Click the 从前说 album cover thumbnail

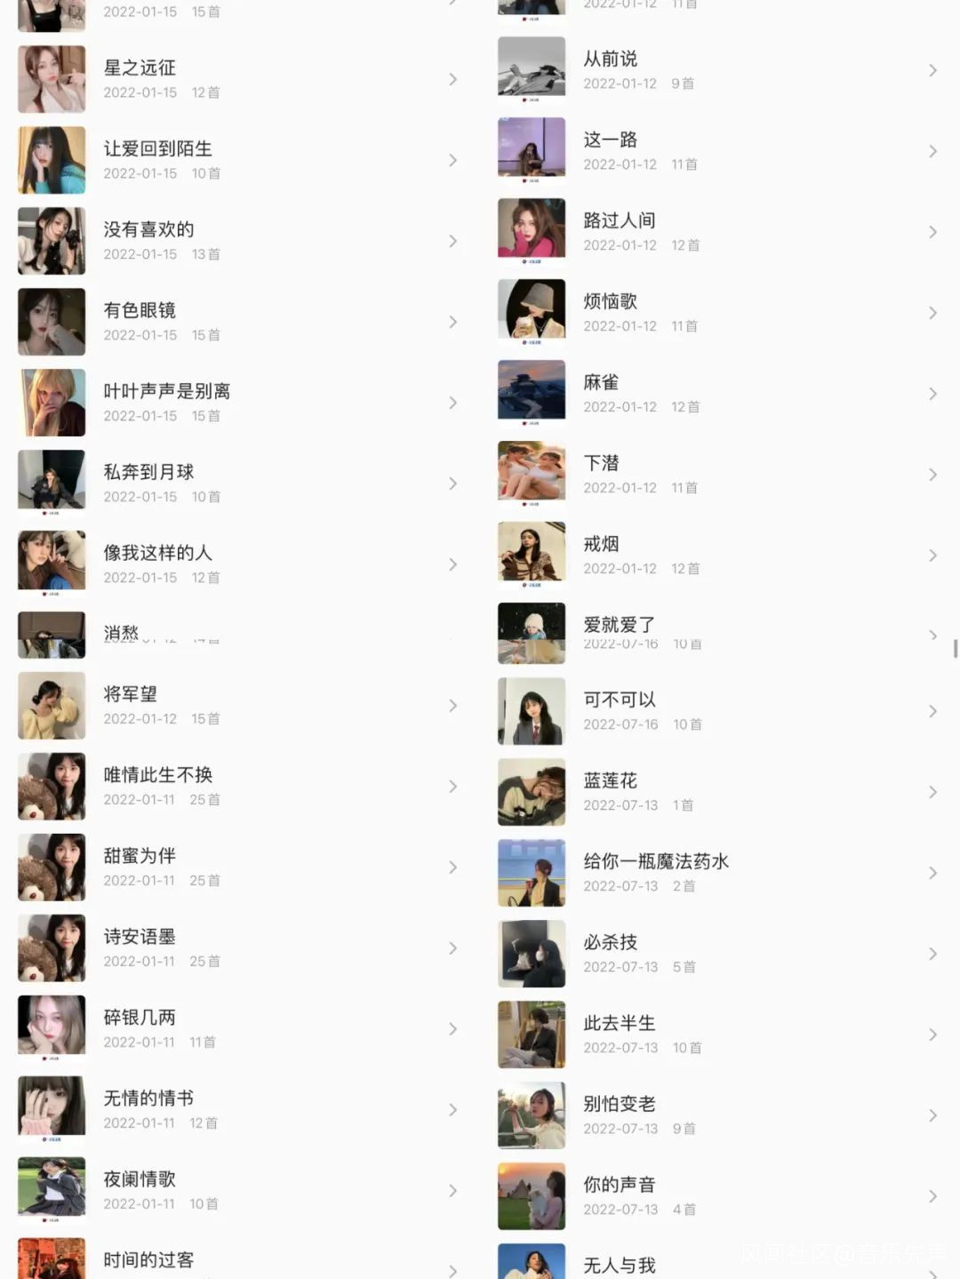[x=532, y=70]
